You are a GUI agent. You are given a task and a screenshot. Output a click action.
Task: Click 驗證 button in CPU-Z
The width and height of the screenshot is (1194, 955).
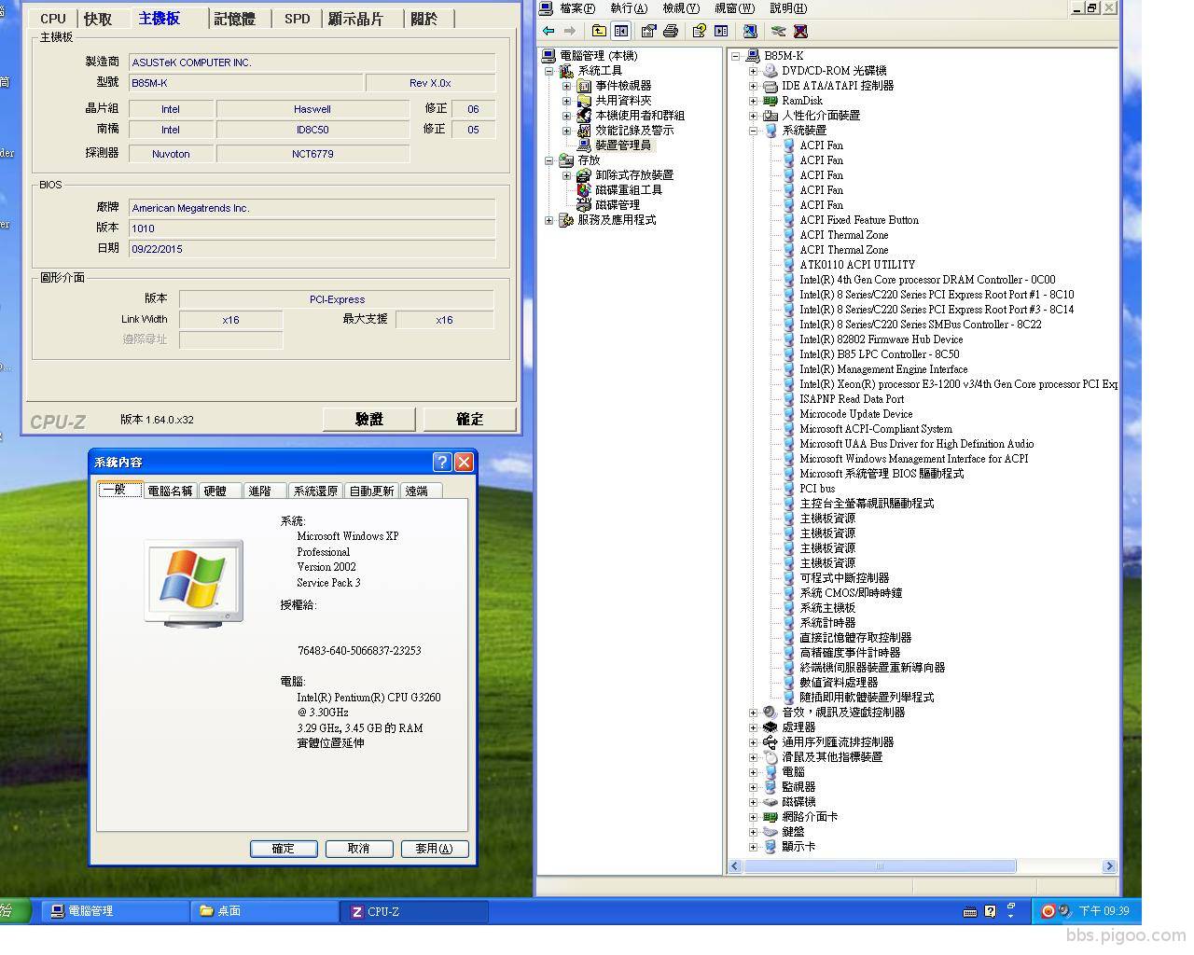(369, 420)
